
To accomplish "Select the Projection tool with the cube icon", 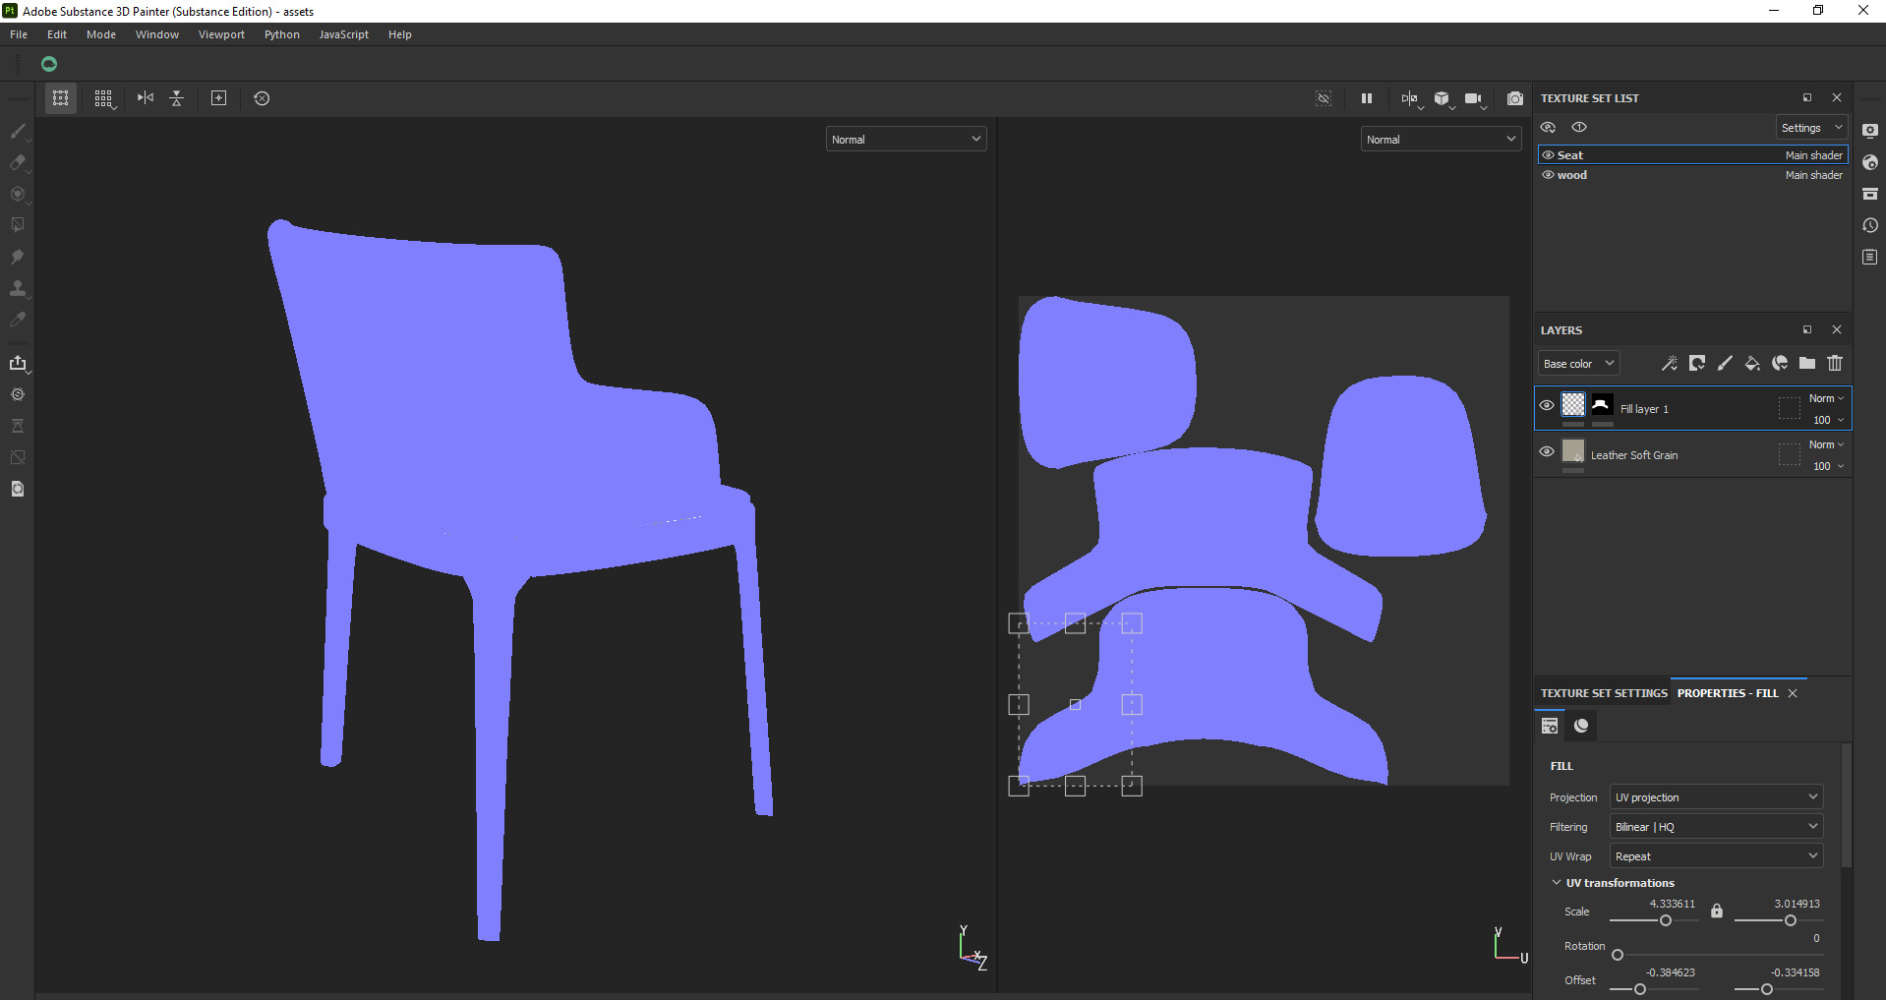I will 18,194.
